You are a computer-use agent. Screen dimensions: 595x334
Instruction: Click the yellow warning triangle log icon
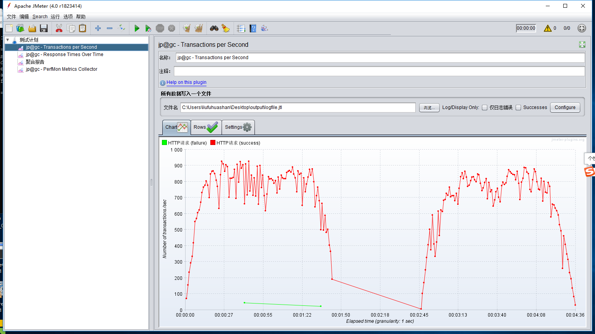(547, 28)
